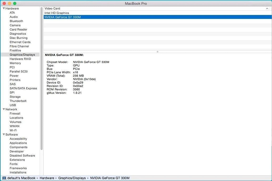Viewport: 272px width, 181px height.
Task: Click the green zoom window button
Action: [15, 3]
